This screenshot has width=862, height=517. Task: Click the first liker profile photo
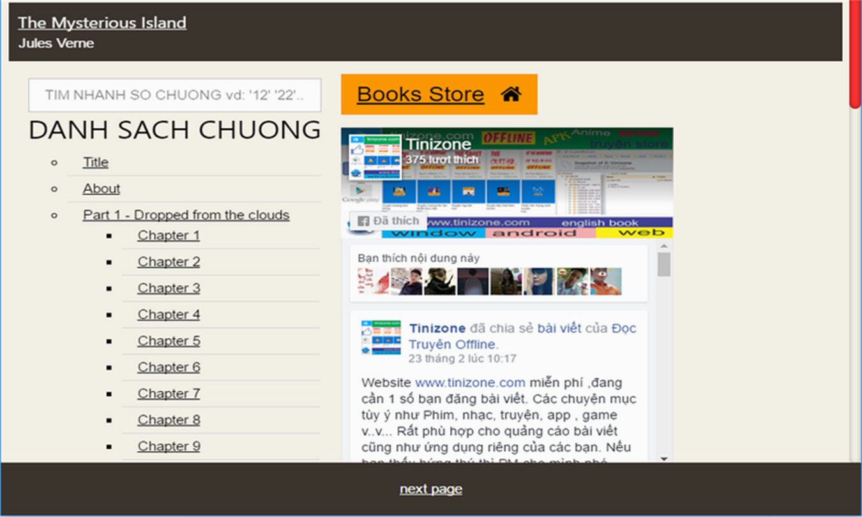[x=374, y=281]
